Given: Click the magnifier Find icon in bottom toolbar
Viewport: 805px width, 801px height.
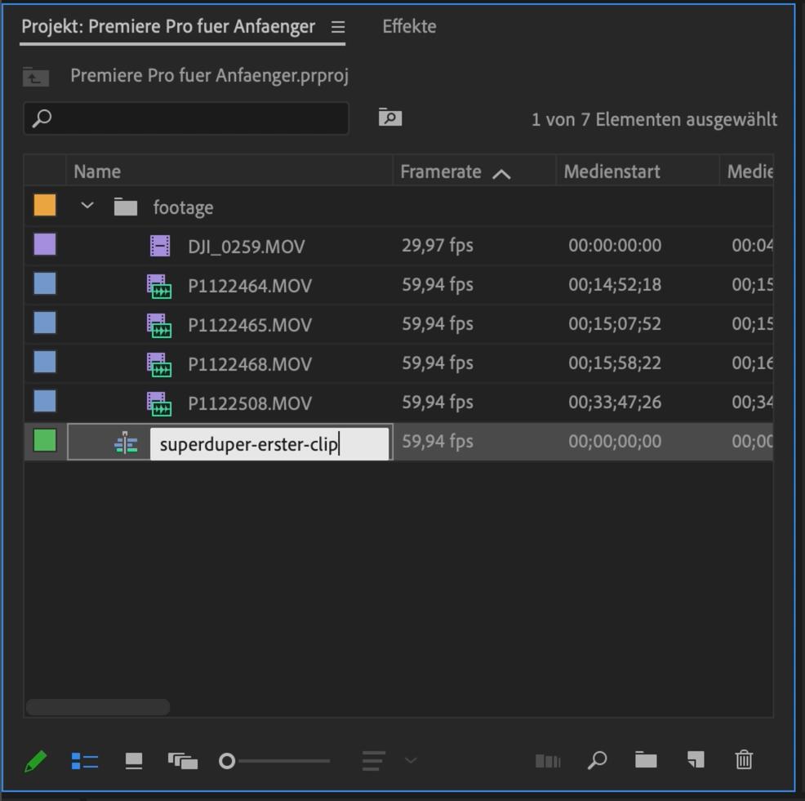Looking at the screenshot, I should 597,761.
